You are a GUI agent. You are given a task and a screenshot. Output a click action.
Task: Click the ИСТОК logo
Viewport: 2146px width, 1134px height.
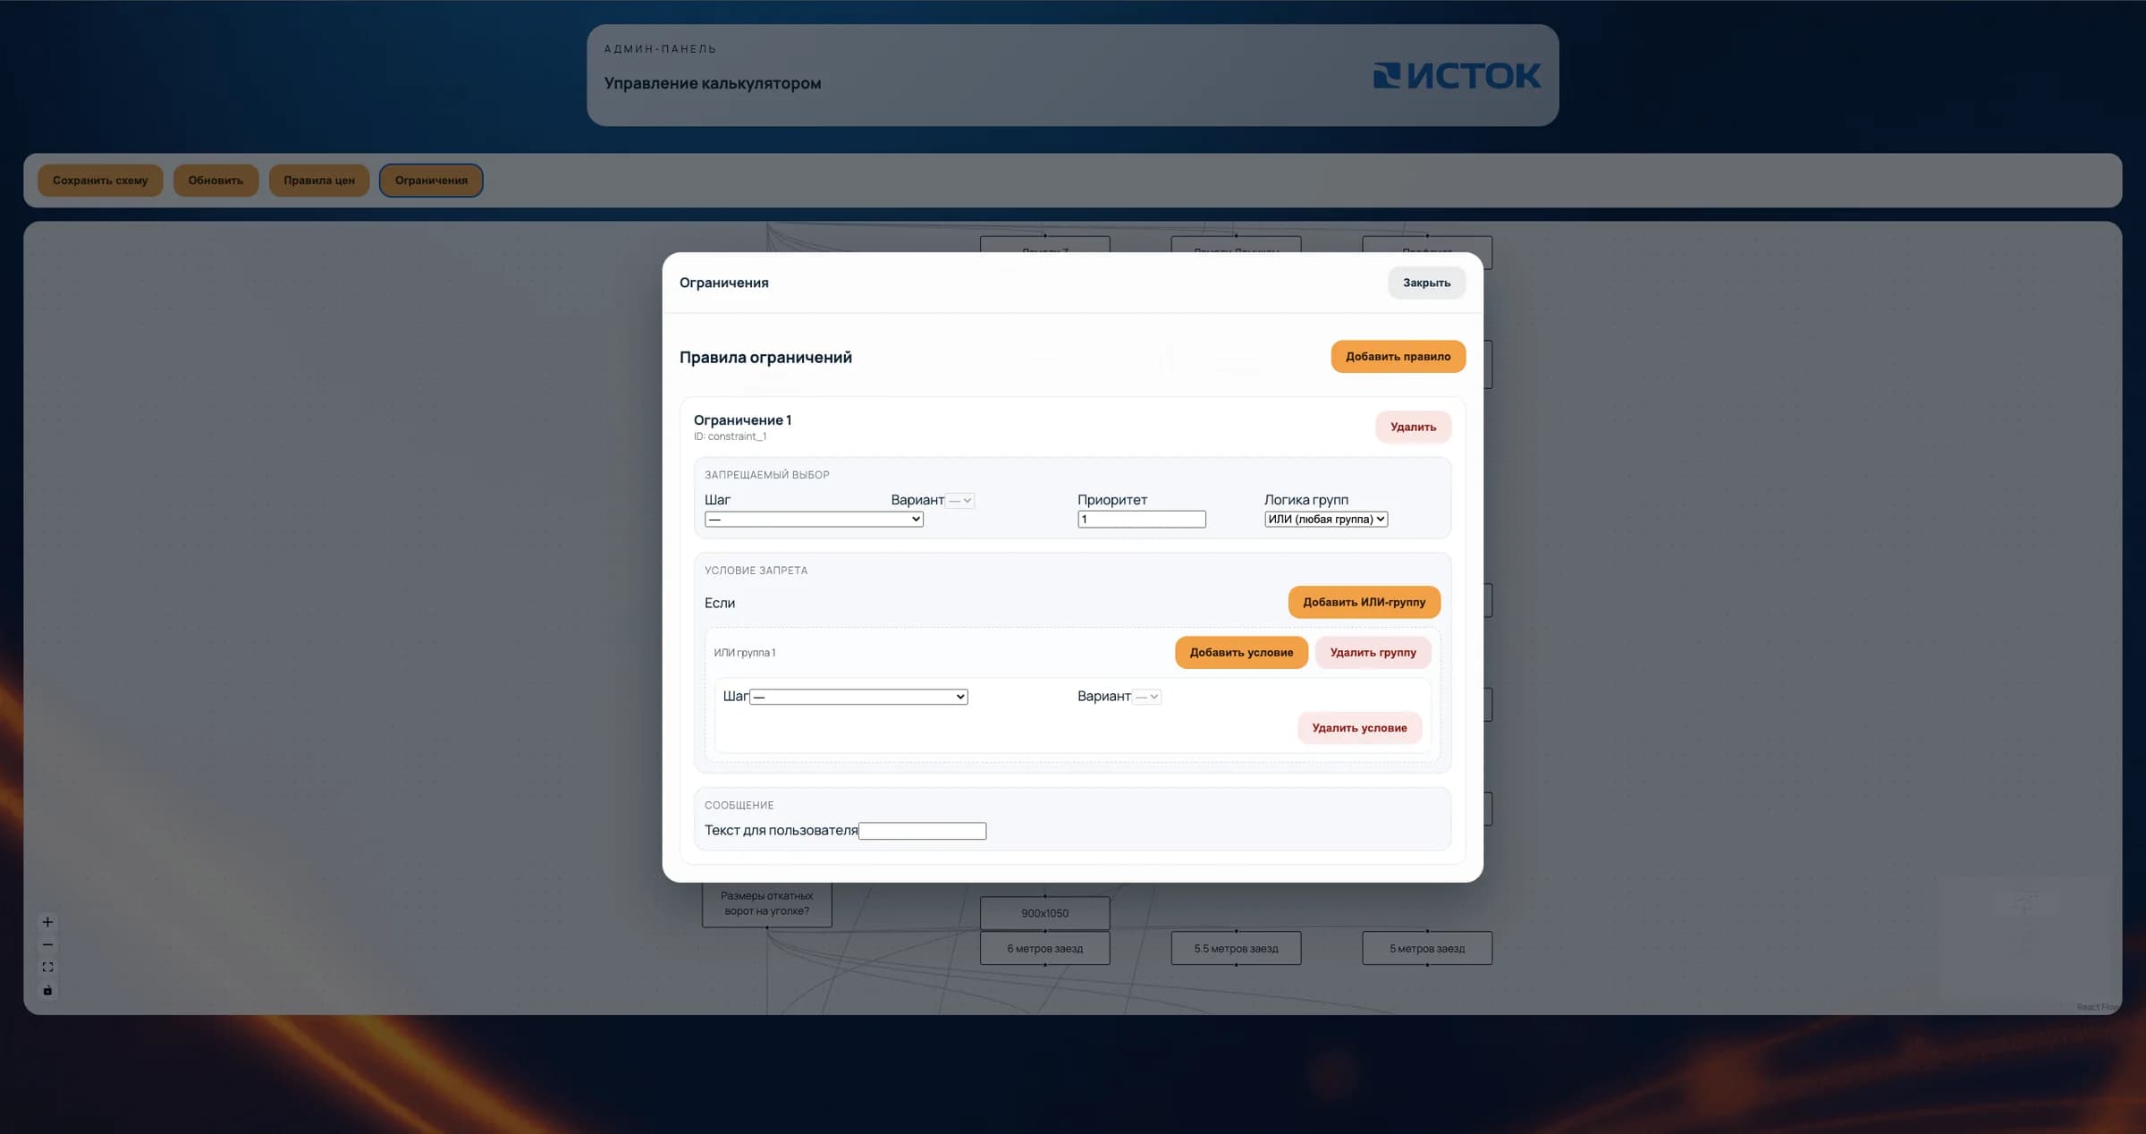tap(1457, 75)
